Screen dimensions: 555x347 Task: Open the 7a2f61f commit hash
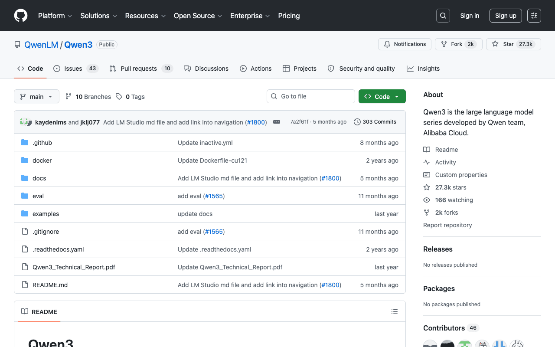coord(299,122)
